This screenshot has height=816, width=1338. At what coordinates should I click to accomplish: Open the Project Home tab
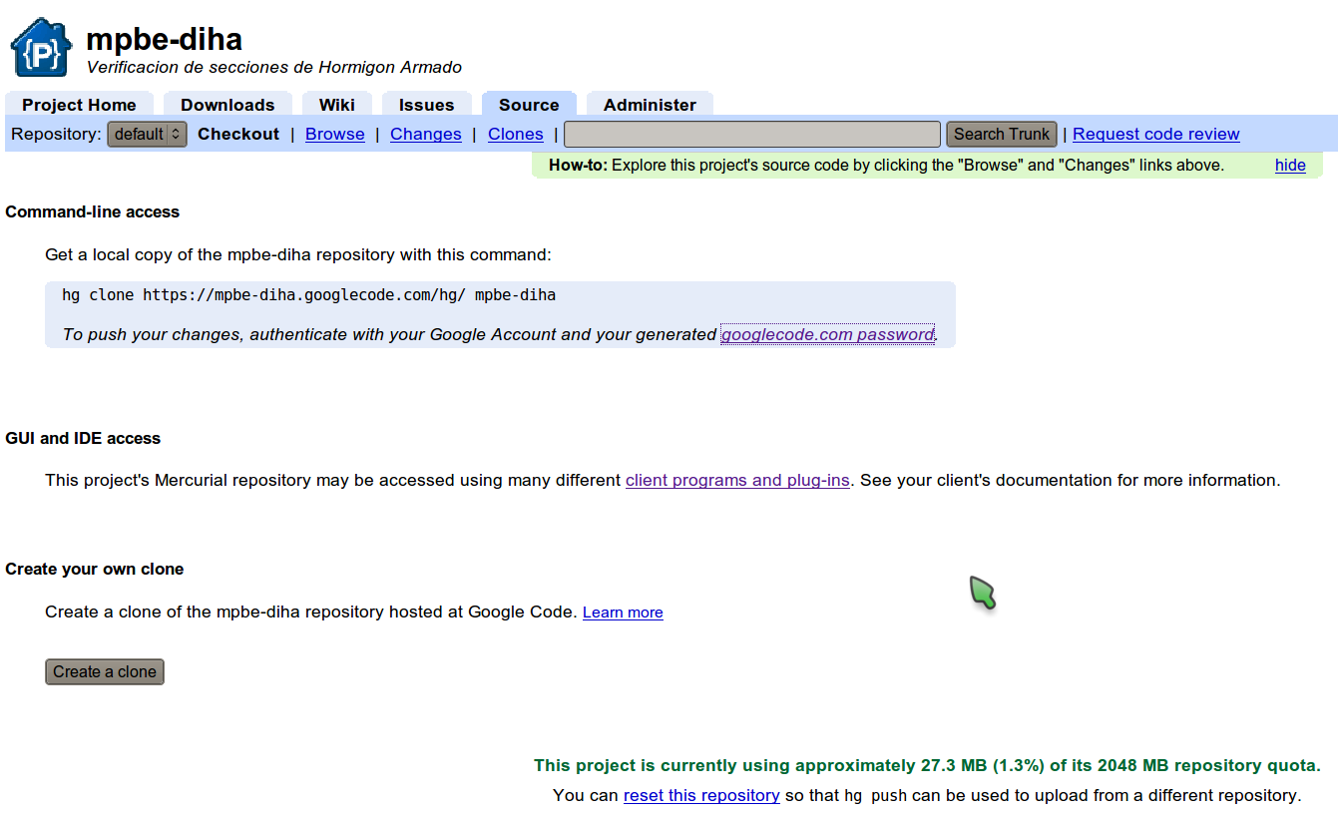[79, 104]
